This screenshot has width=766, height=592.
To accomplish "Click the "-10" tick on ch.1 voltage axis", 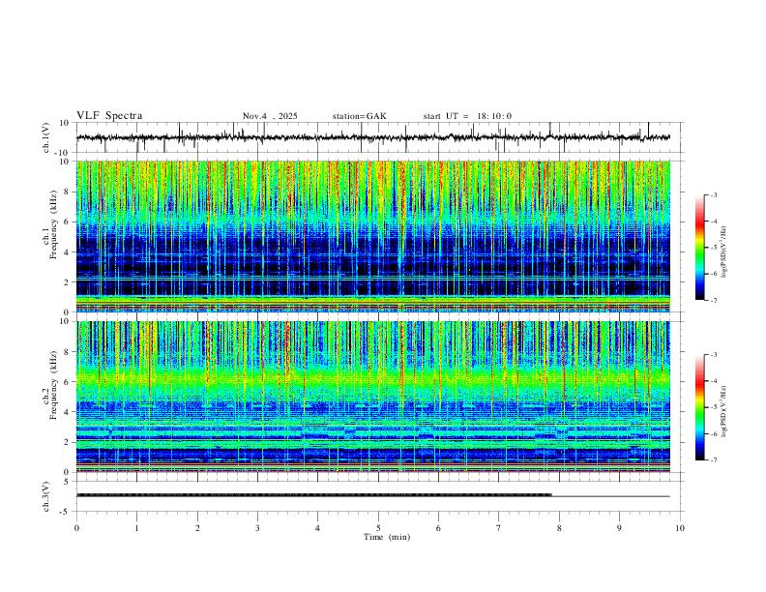I will (64, 153).
